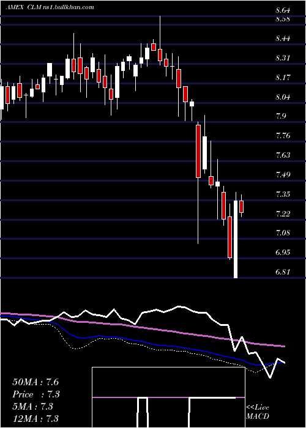Click the 6.95 price axis label

283,253
